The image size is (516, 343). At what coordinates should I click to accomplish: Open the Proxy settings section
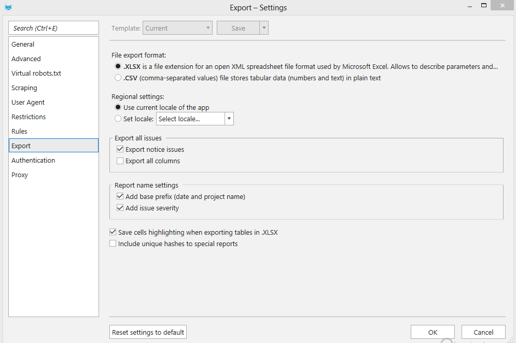(x=53, y=175)
